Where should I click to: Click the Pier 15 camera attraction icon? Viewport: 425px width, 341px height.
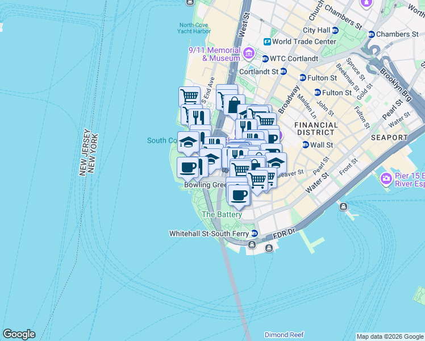[x=386, y=178]
